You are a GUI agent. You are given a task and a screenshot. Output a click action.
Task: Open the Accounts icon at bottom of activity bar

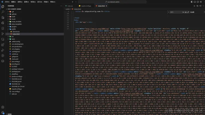coord(3,107)
